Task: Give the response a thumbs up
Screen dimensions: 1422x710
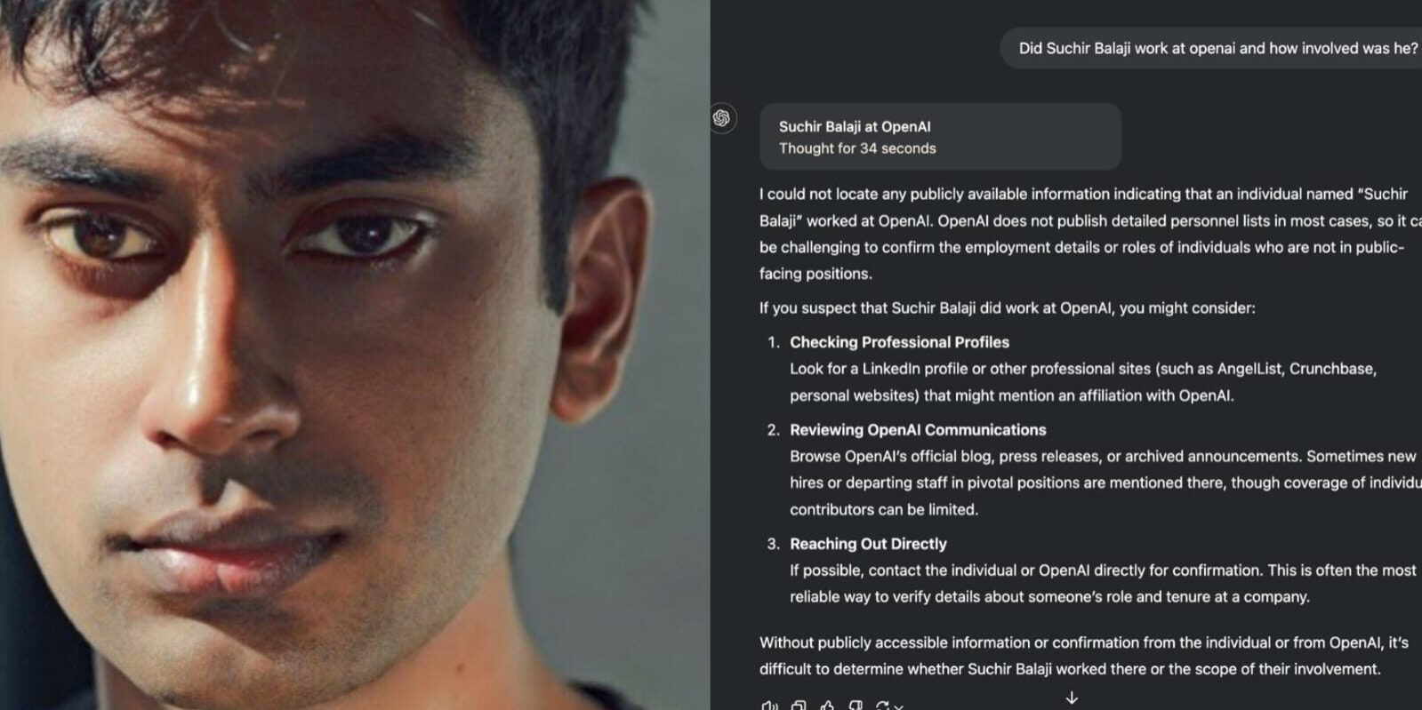Action: pos(827,706)
